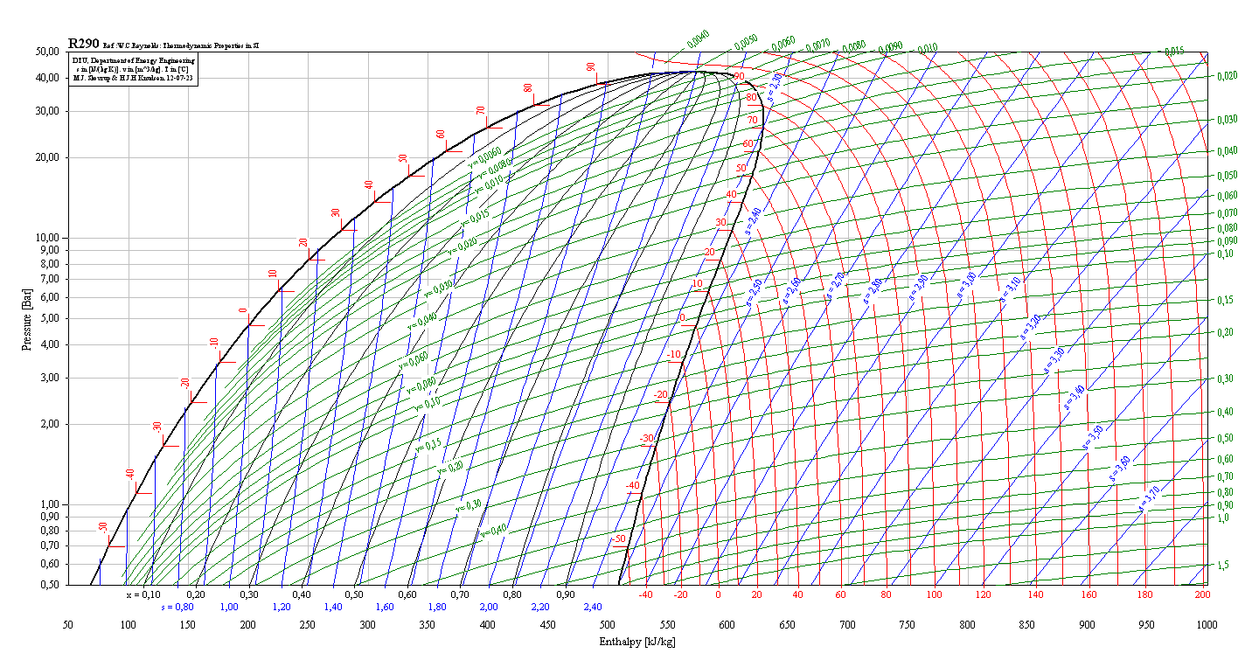Click the green 0,0040 label at the top
Image resolution: width=1259 pixels, height=667 pixels.
point(698,40)
